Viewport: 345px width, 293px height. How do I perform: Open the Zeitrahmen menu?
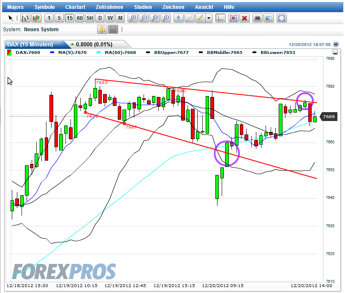coord(110,7)
